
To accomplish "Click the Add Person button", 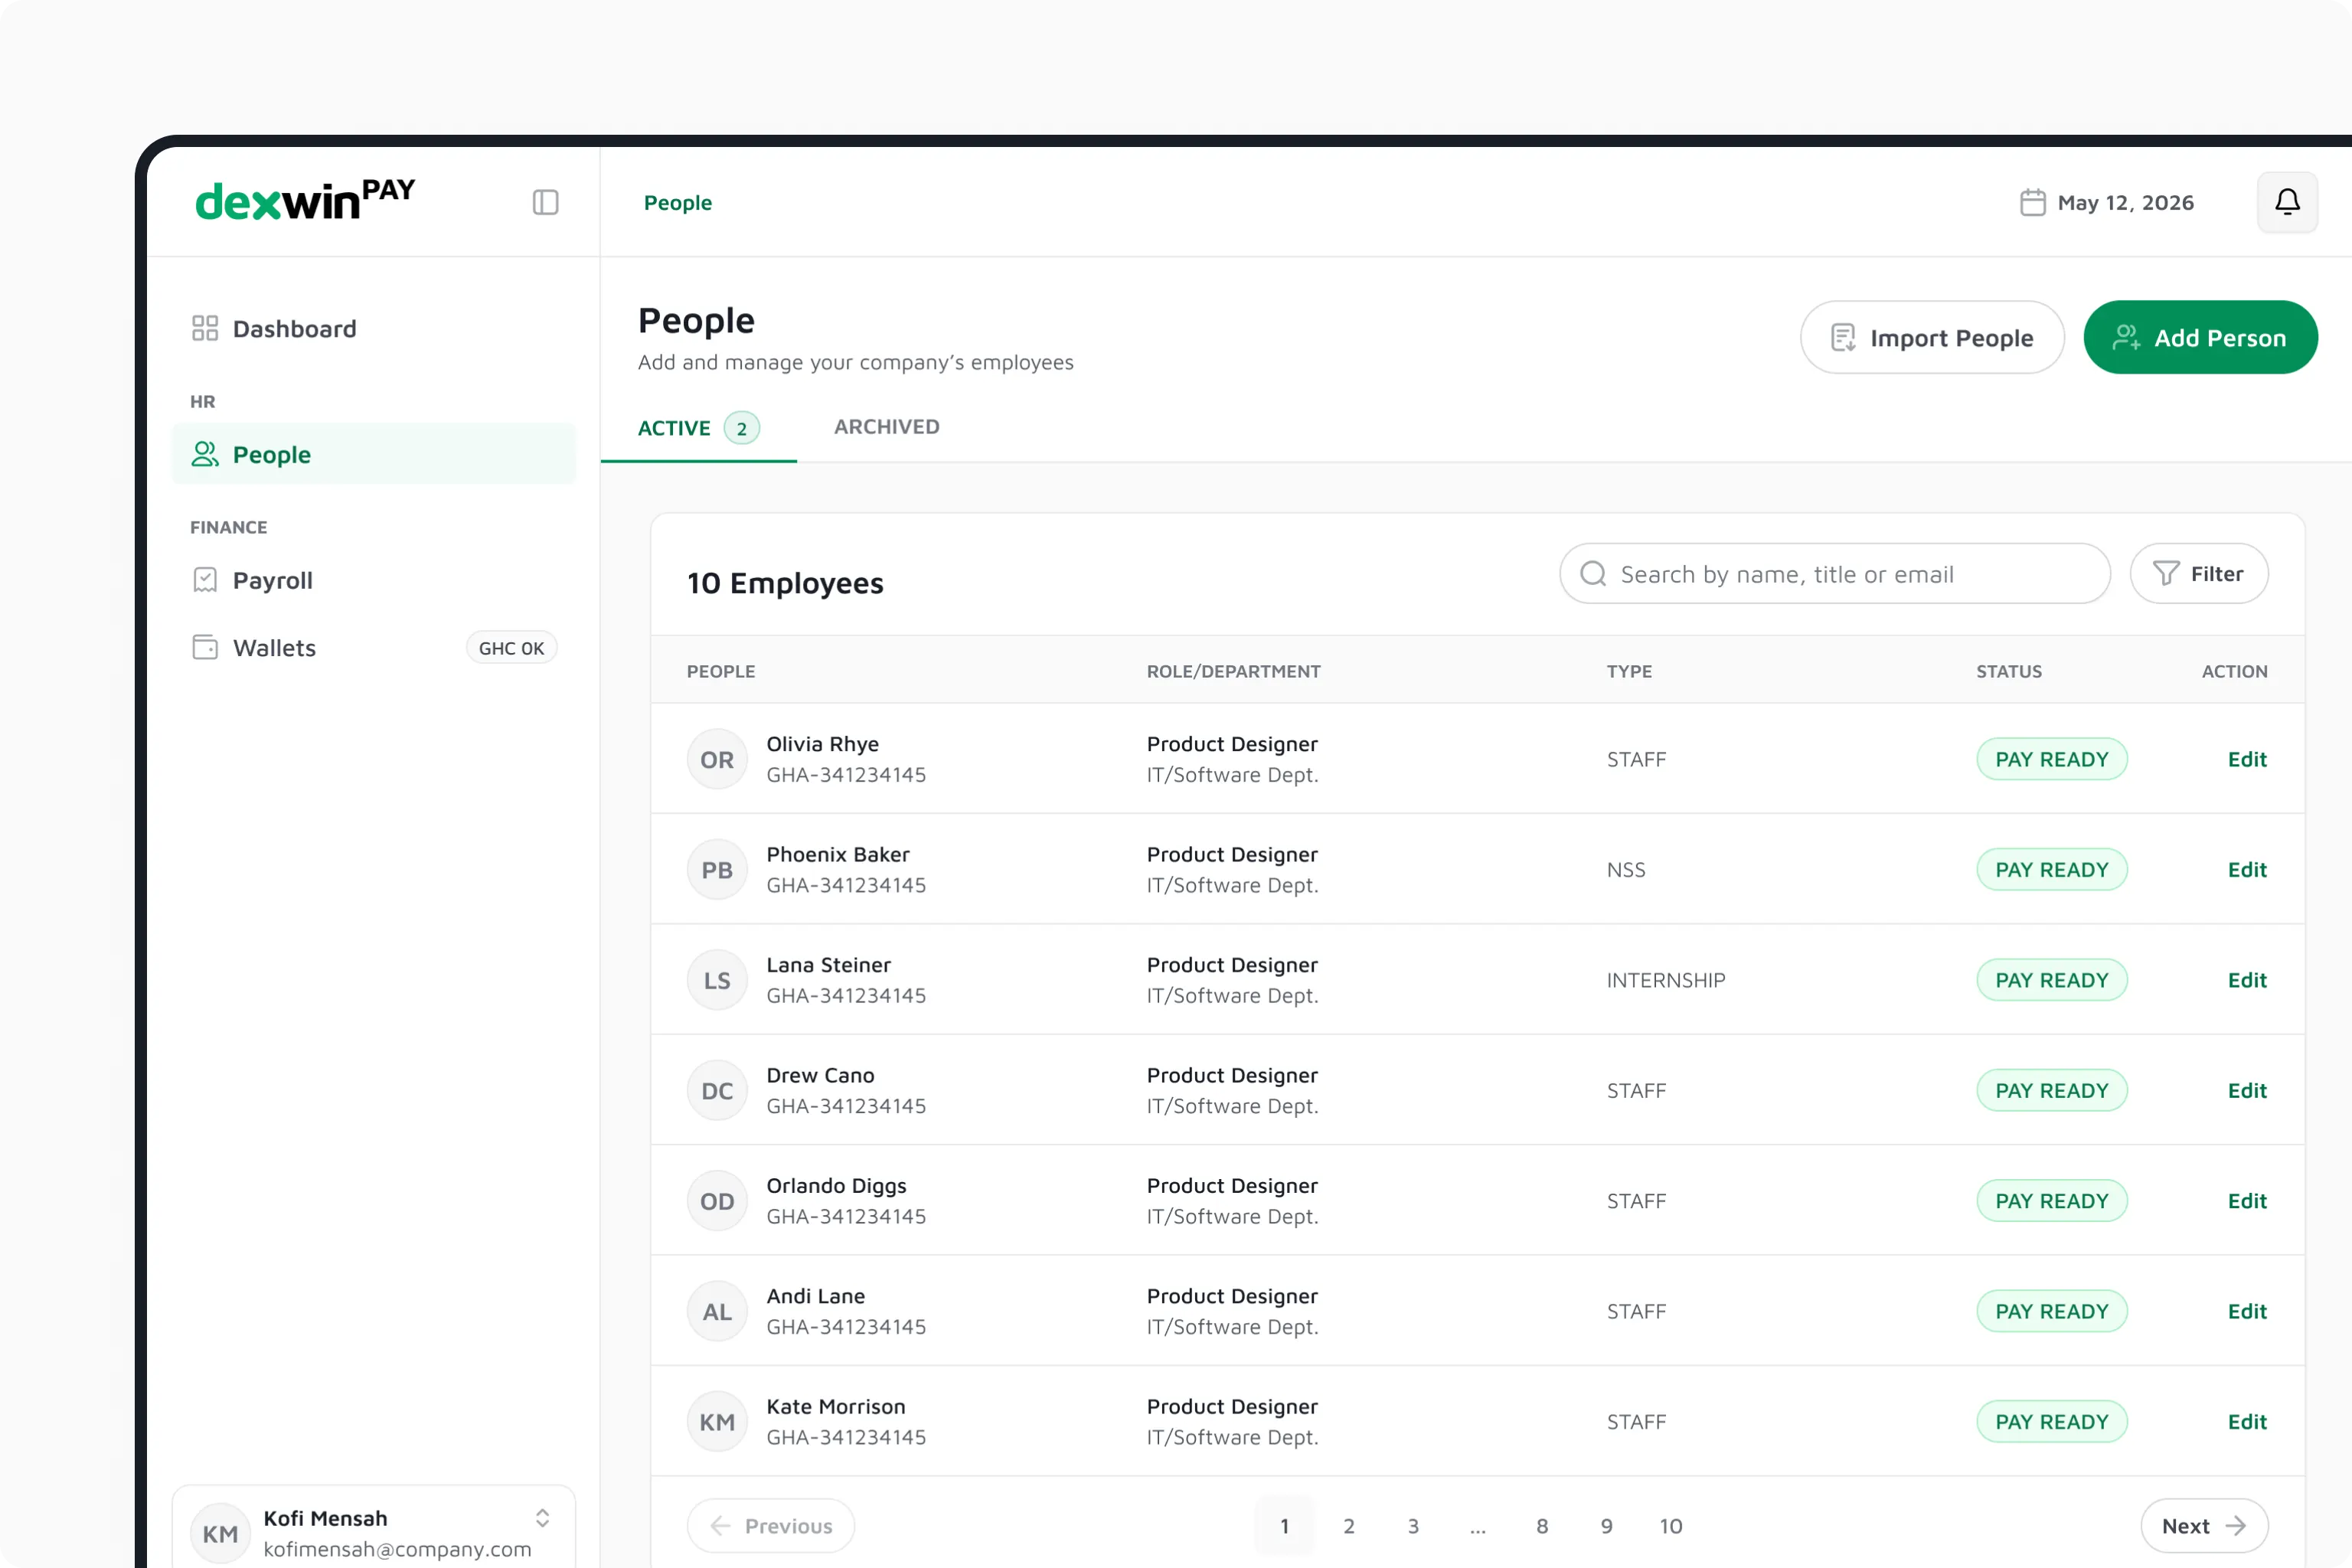I will [2200, 338].
